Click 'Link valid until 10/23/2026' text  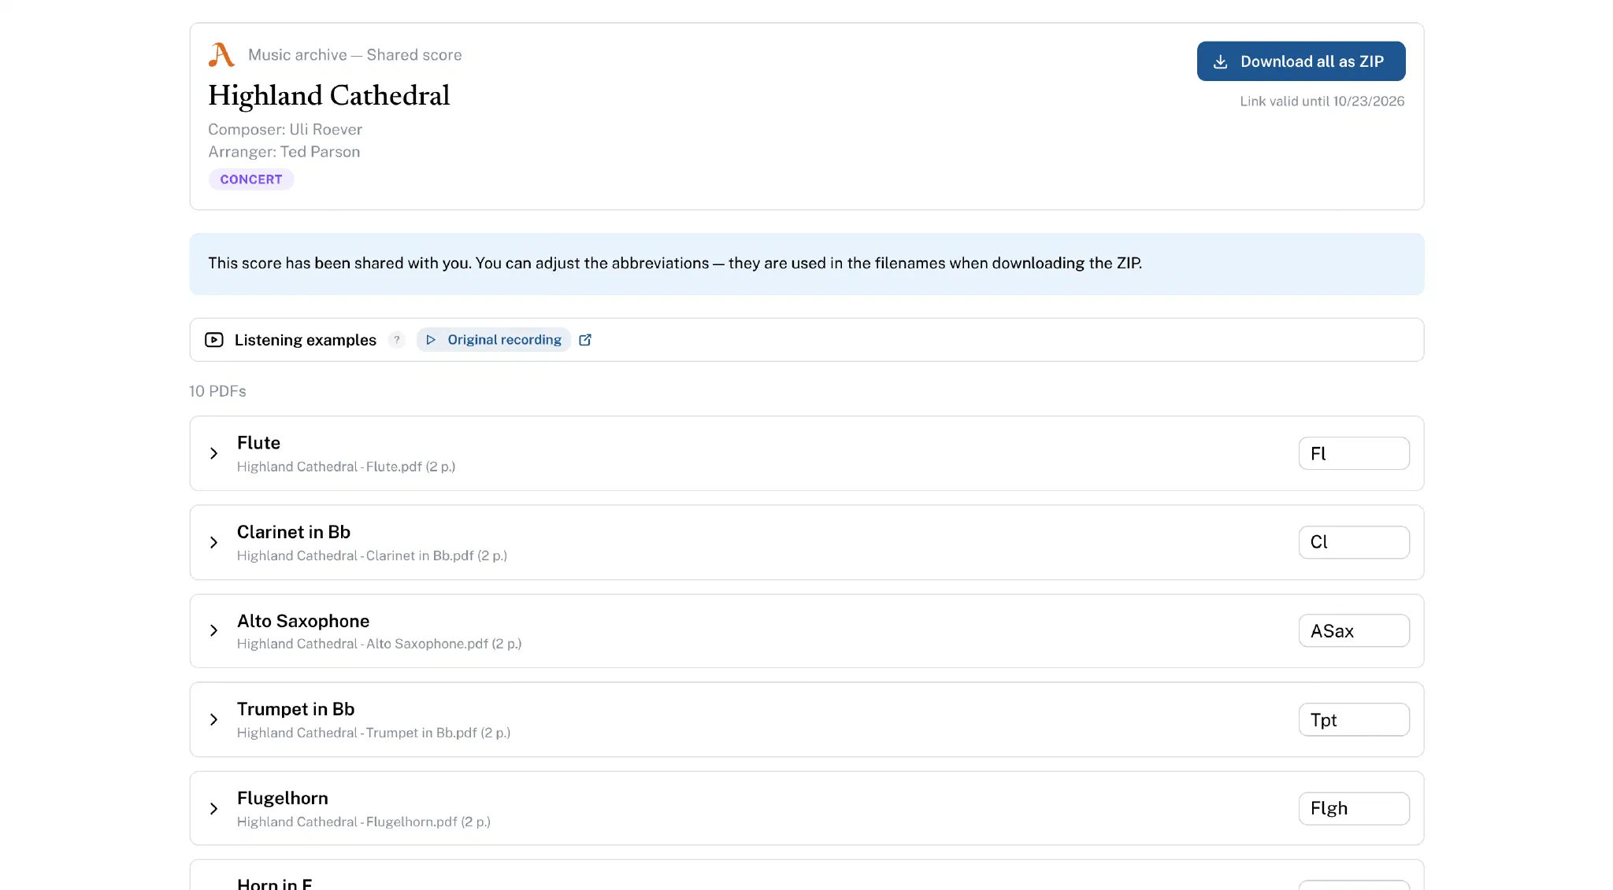pyautogui.click(x=1322, y=101)
